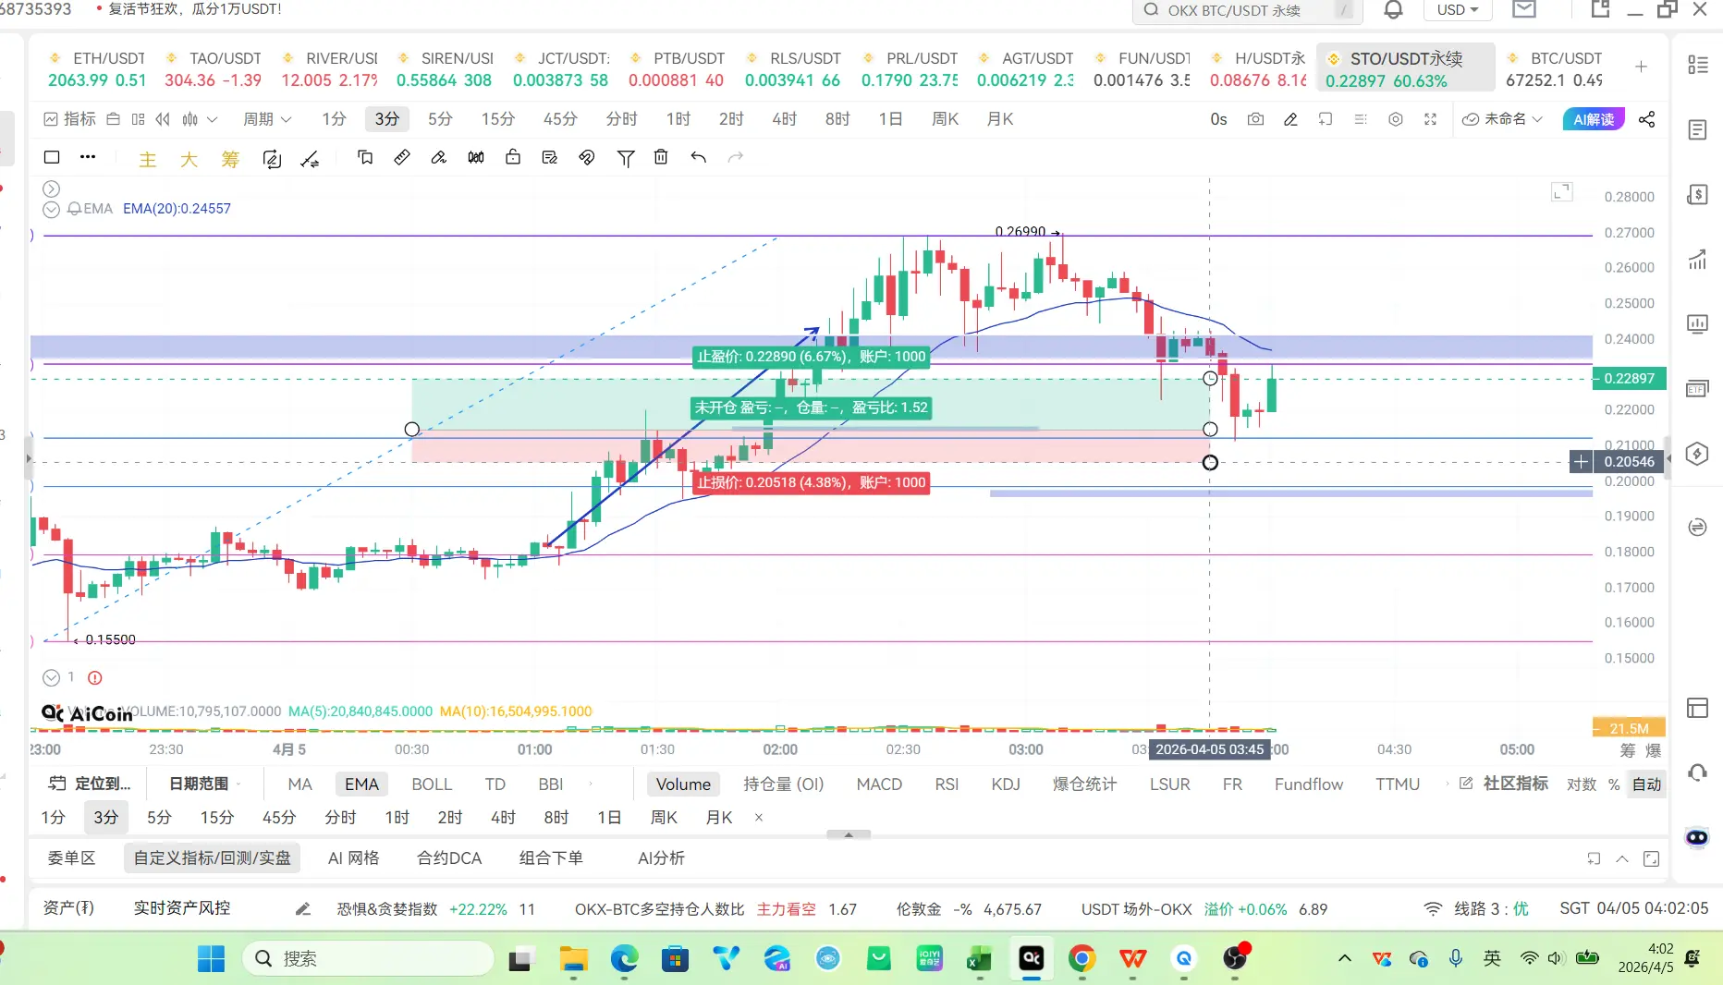Open the robot assistant icon in right sidebar

(x=1697, y=837)
